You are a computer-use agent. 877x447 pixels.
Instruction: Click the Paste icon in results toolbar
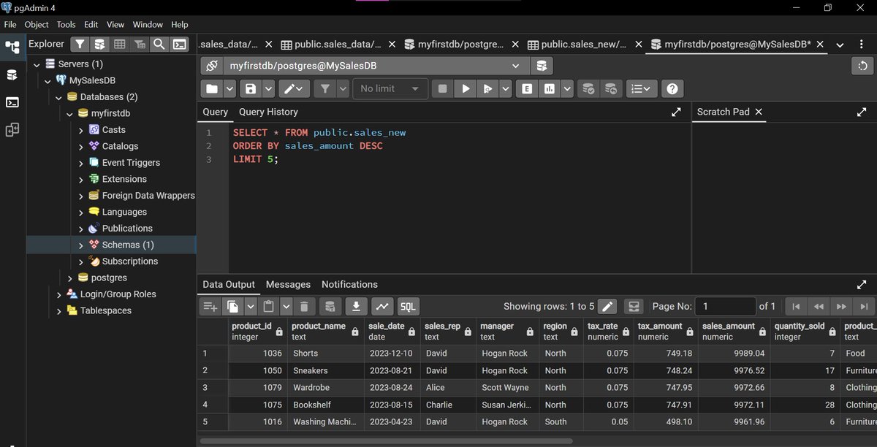268,307
